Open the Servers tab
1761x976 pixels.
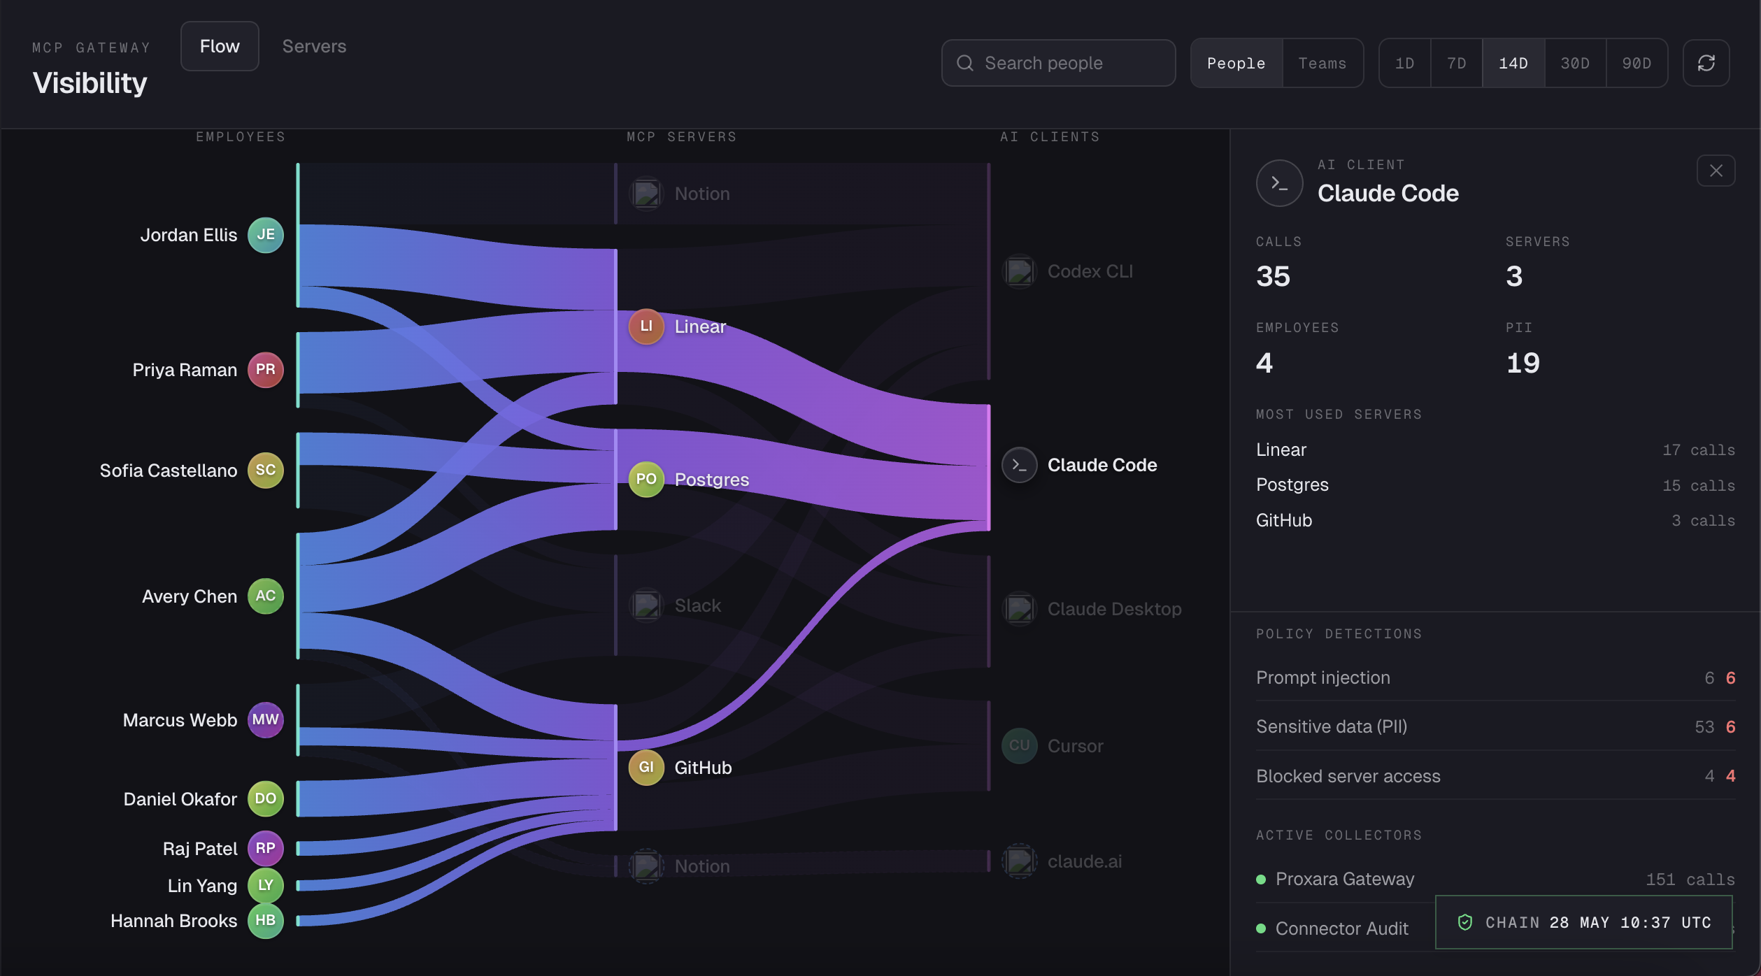pos(314,46)
